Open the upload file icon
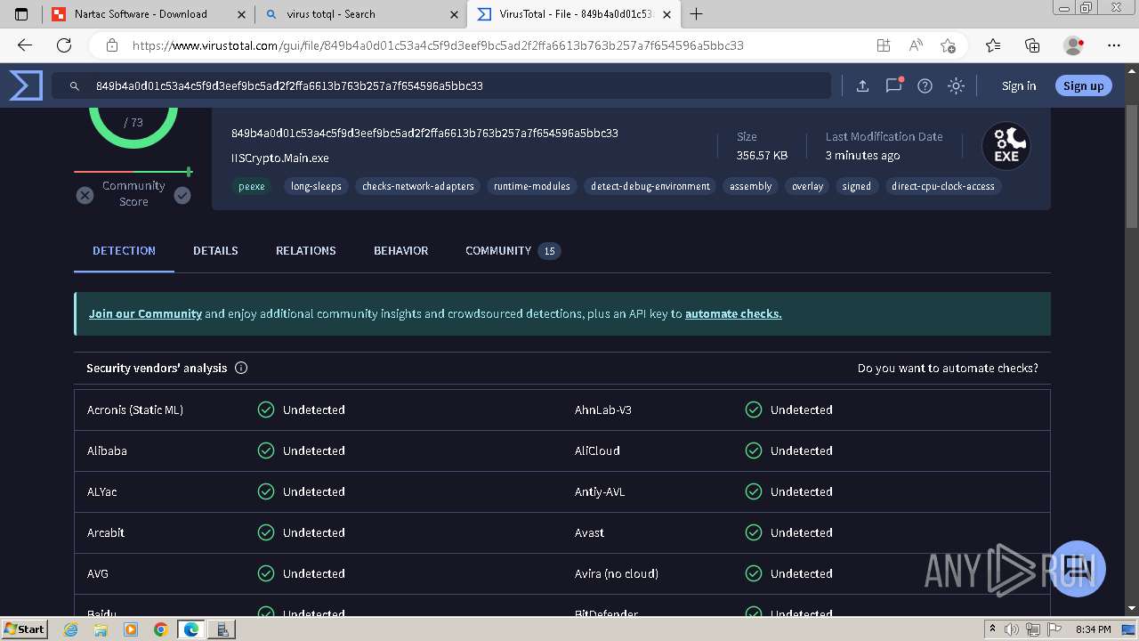This screenshot has height=641, width=1139. click(x=862, y=86)
